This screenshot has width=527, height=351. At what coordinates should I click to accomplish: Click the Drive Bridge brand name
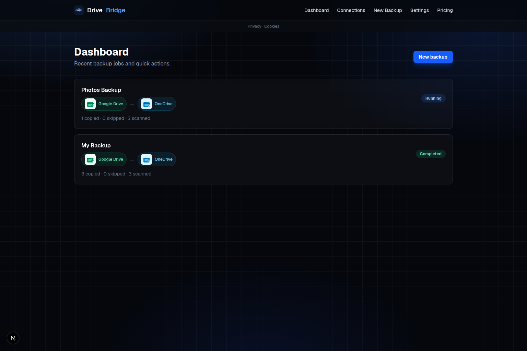(106, 10)
